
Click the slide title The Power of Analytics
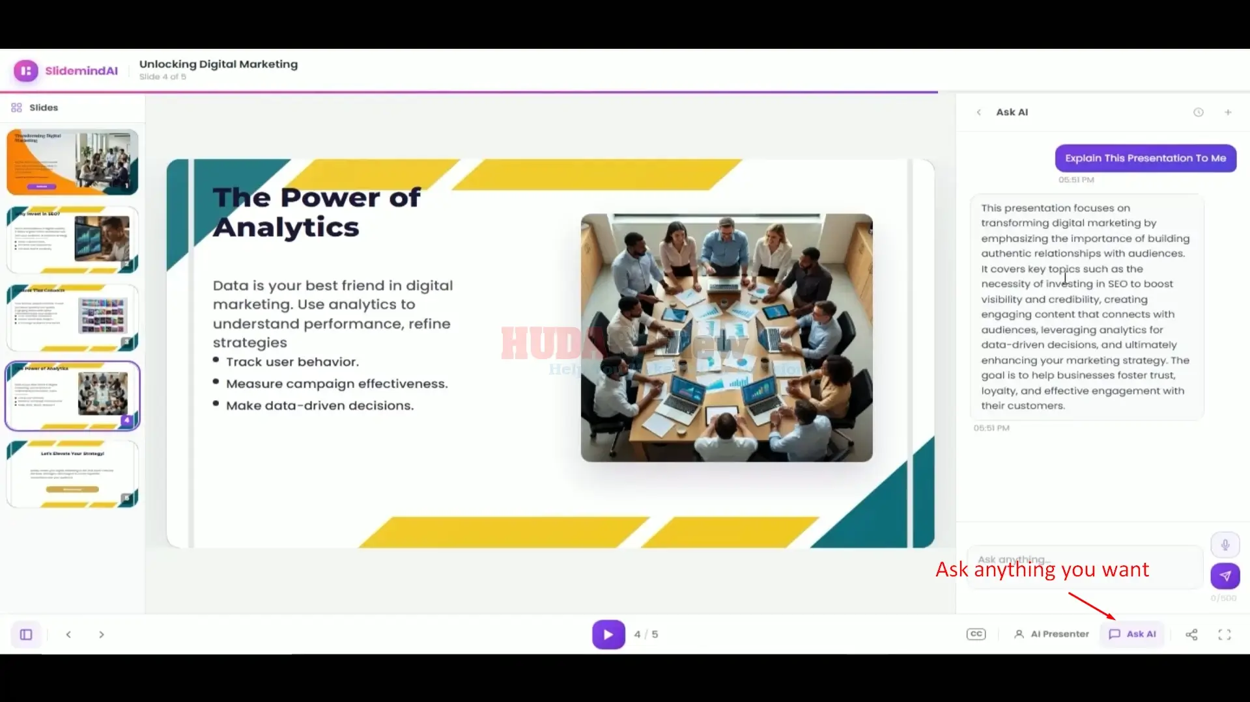coord(317,212)
